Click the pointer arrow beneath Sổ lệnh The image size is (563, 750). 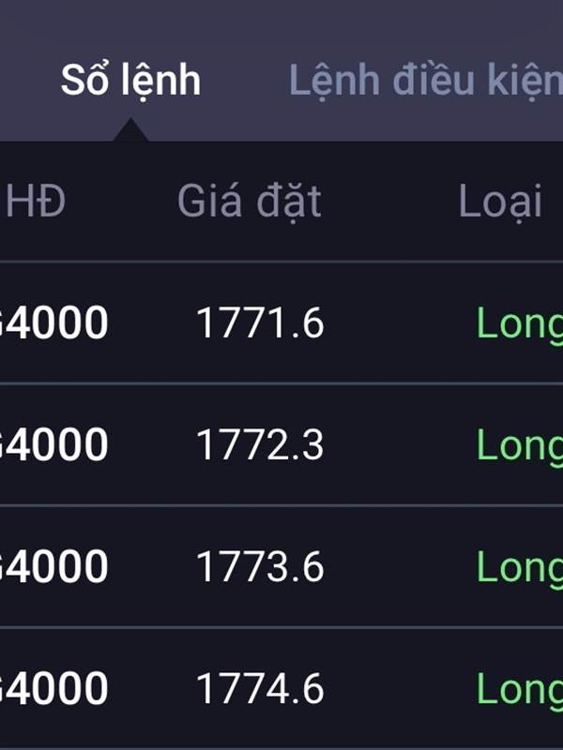click(x=130, y=131)
